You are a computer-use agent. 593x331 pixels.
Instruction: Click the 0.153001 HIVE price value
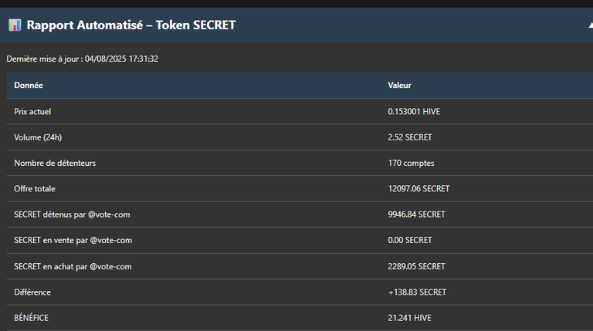click(x=414, y=112)
